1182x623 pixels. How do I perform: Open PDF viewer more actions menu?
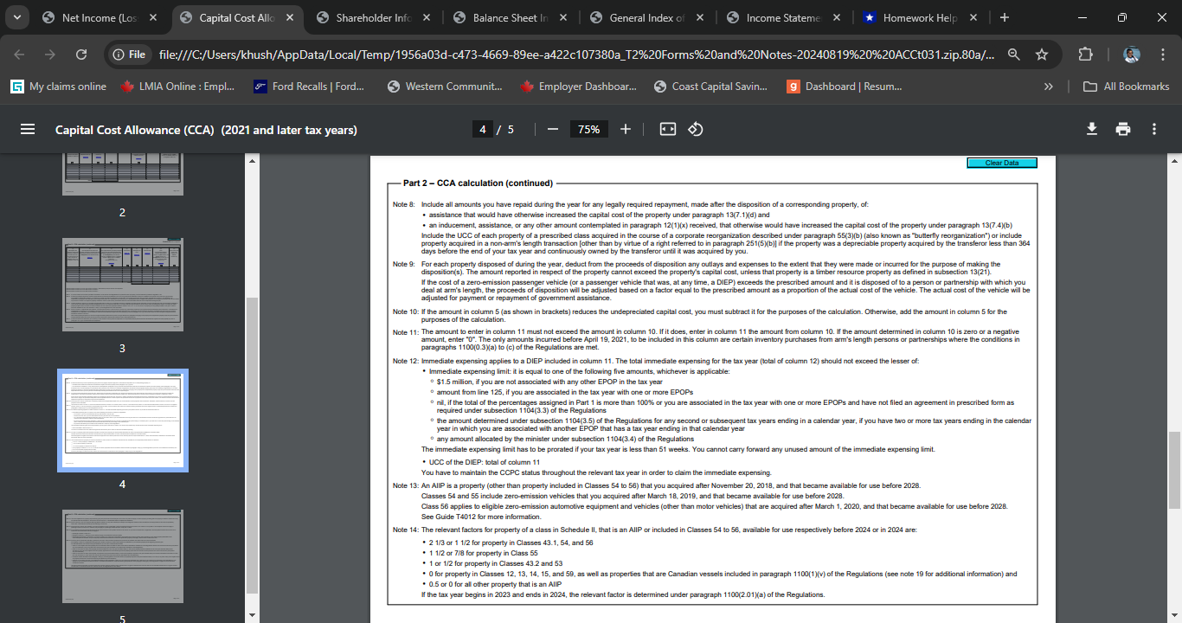point(1154,129)
